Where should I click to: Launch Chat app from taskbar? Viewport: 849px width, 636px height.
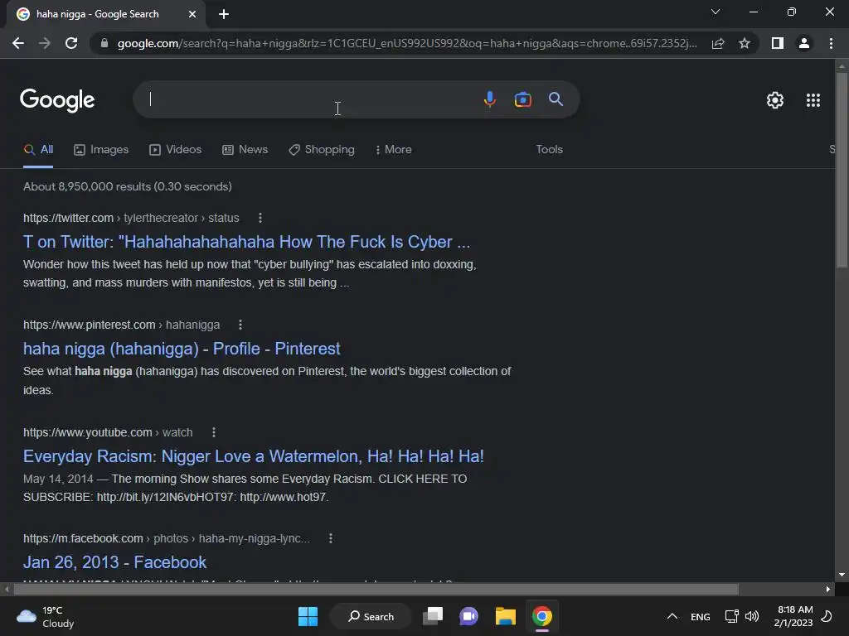(469, 616)
